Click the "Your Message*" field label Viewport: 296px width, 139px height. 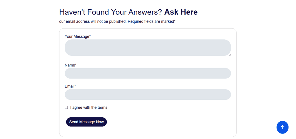tap(77, 36)
